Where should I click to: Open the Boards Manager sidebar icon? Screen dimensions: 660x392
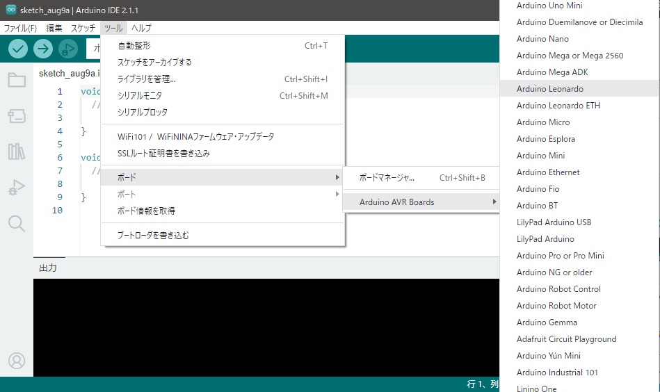click(17, 115)
